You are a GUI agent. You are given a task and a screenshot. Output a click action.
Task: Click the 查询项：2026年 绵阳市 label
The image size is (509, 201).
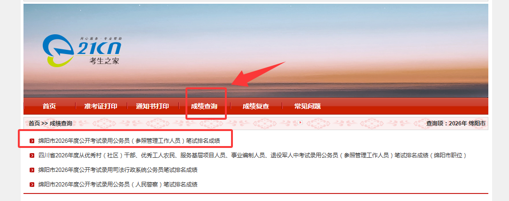coord(456,124)
